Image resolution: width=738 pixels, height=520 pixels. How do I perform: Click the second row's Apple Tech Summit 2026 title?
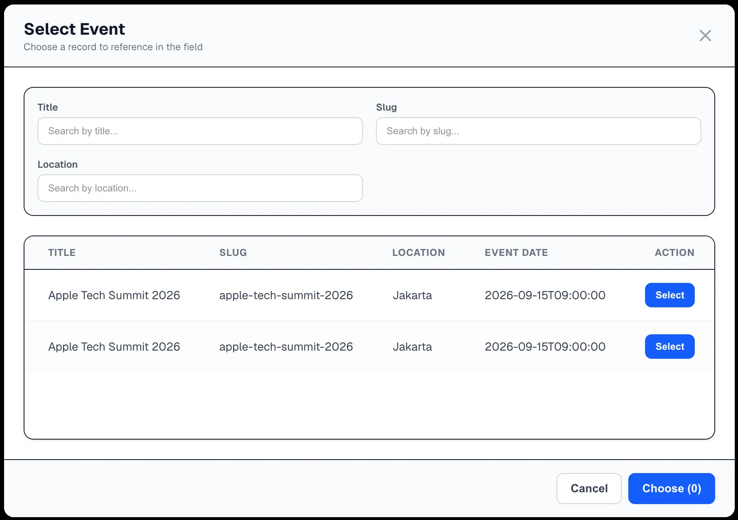[x=114, y=347]
